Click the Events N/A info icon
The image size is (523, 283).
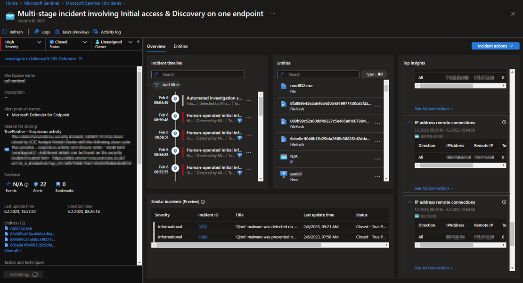26,184
